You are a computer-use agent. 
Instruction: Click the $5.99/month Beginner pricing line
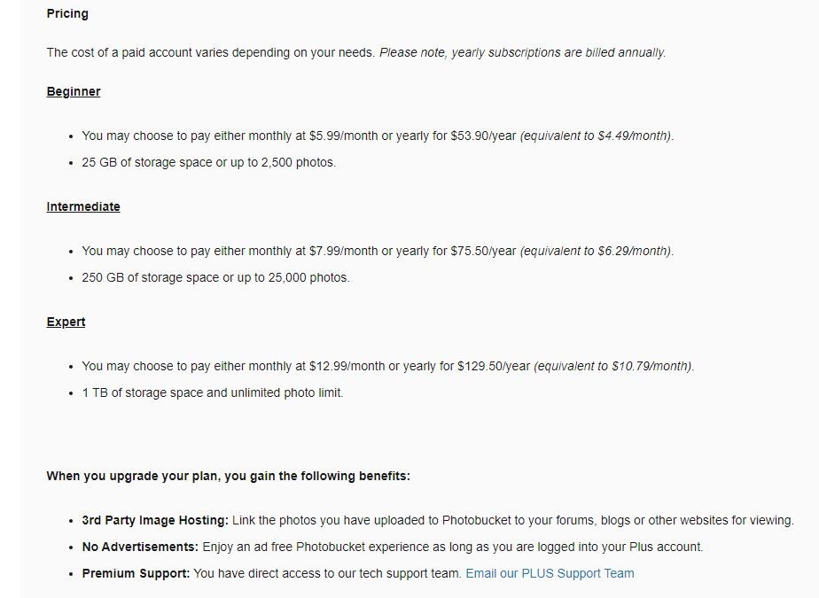point(299,136)
